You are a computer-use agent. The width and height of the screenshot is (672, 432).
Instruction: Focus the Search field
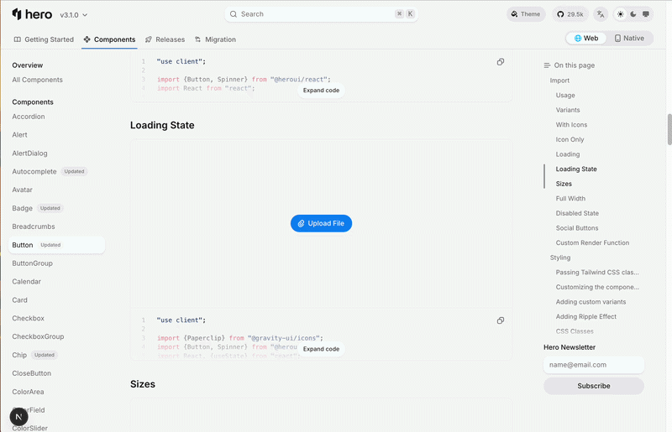click(321, 14)
